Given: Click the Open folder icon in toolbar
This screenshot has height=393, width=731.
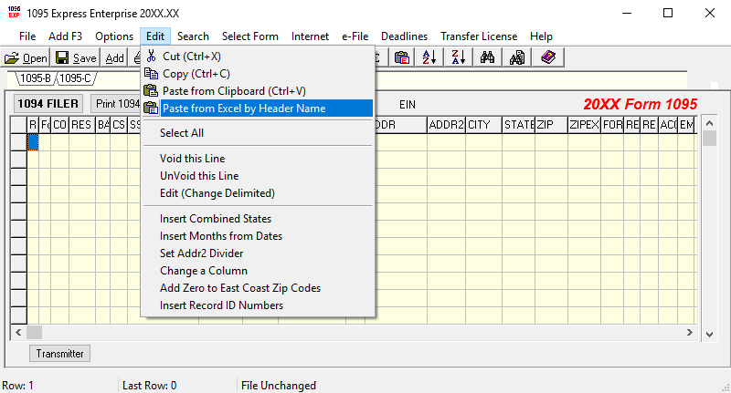Looking at the screenshot, I should (x=12, y=58).
